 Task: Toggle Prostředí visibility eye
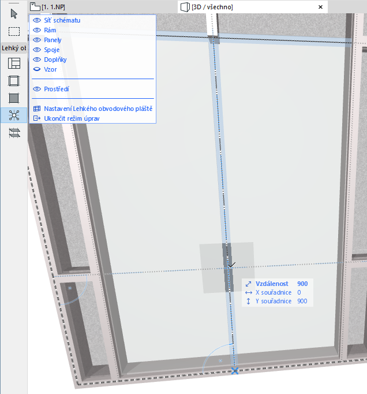click(x=37, y=89)
